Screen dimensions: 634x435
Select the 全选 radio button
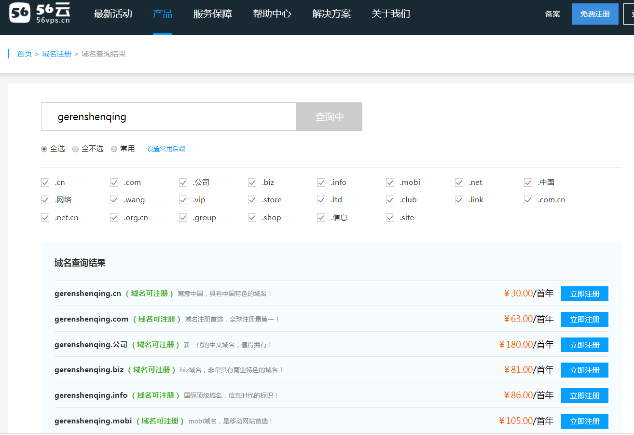click(44, 149)
